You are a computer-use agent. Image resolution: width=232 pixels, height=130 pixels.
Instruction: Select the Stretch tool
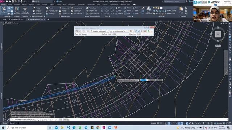pos(119,14)
